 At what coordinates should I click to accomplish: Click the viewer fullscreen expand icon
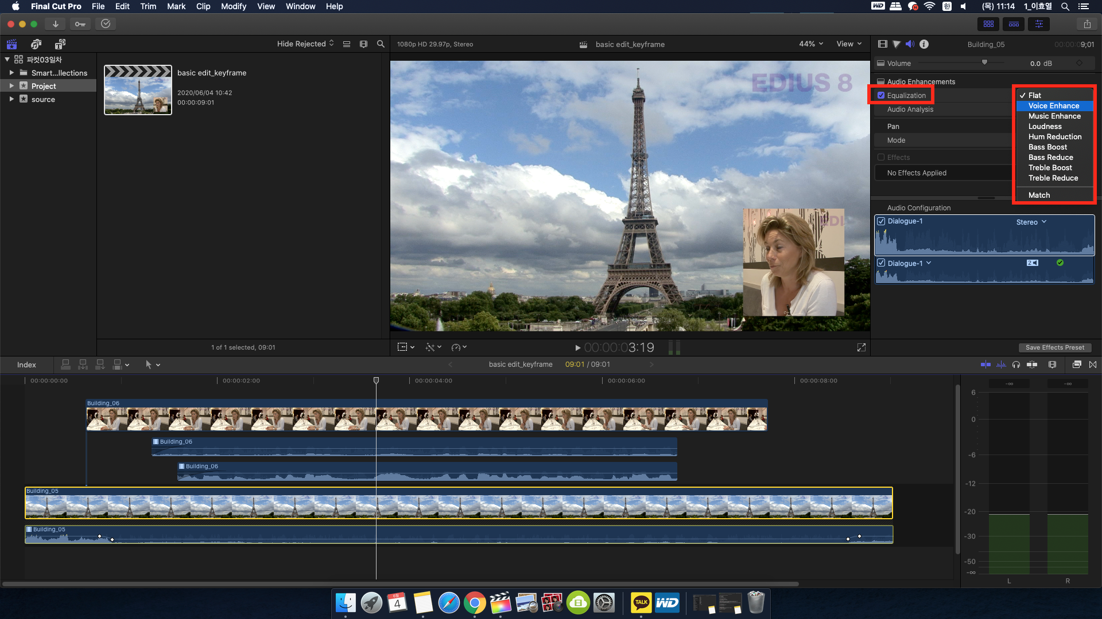click(x=861, y=347)
